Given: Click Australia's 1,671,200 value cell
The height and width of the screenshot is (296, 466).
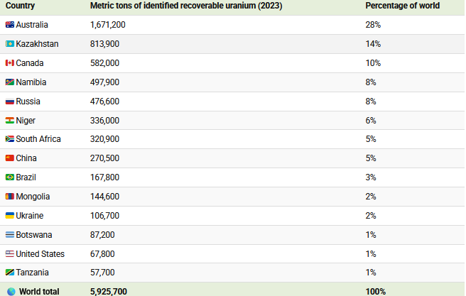Looking at the screenshot, I should click(x=107, y=25).
